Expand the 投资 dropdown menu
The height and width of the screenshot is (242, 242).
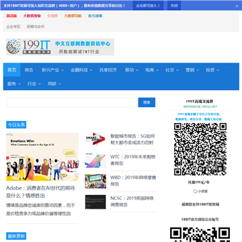[x=212, y=70]
